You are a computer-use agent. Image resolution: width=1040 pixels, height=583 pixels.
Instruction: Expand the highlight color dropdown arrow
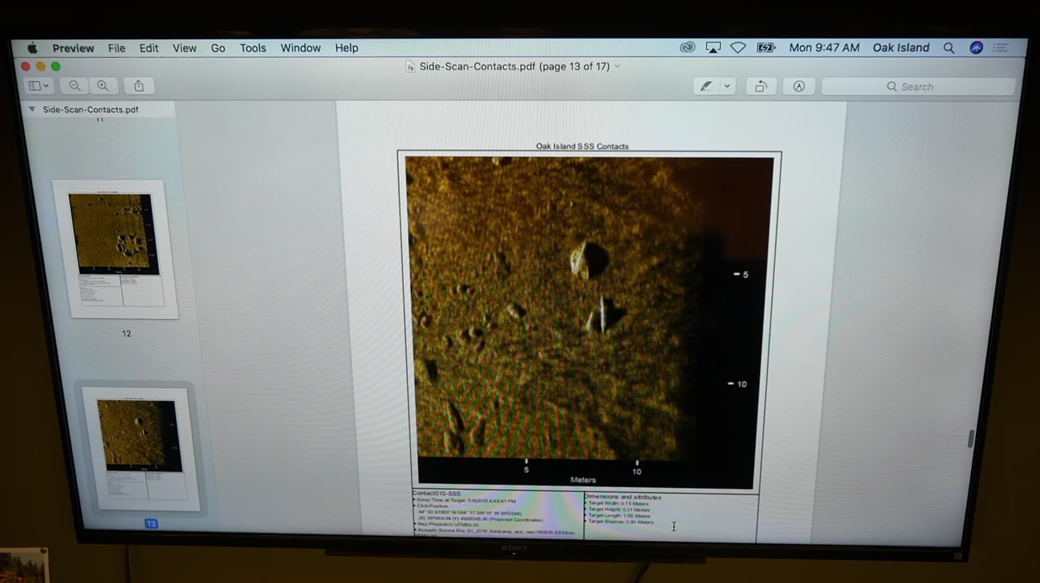727,86
